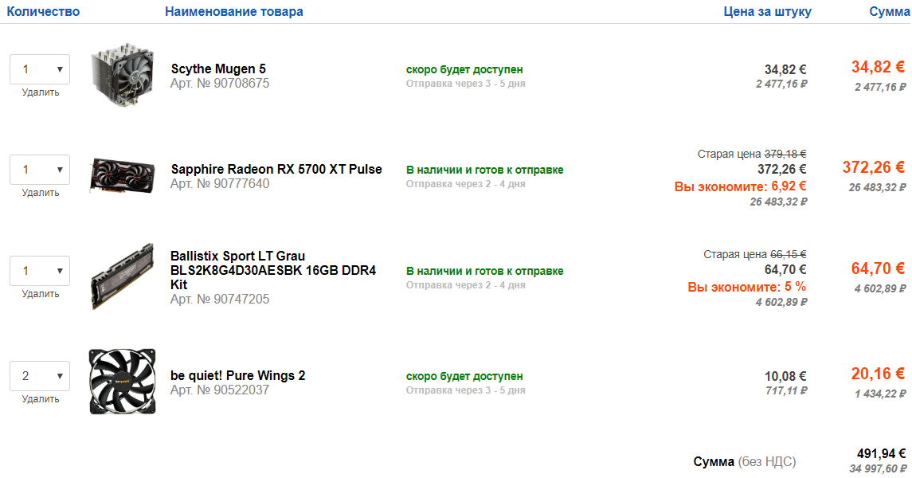
Task: Click Удалить under the Ballistix RAM row
Action: pyautogui.click(x=41, y=294)
